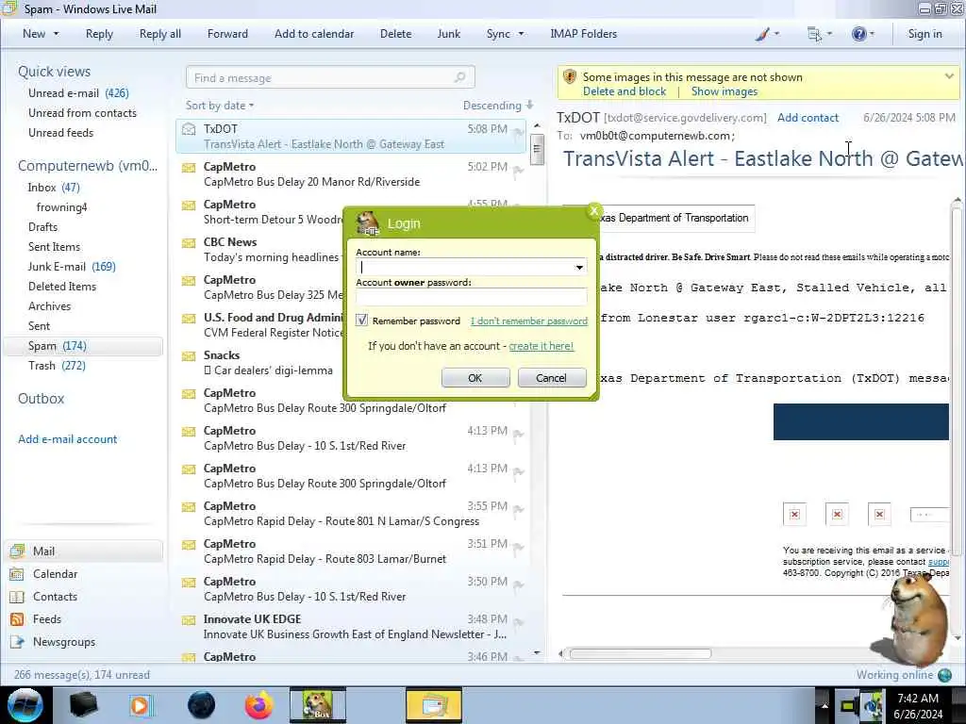
Task: Click the flag icon on the CapMetro 5:02 PM message
Action: [518, 170]
